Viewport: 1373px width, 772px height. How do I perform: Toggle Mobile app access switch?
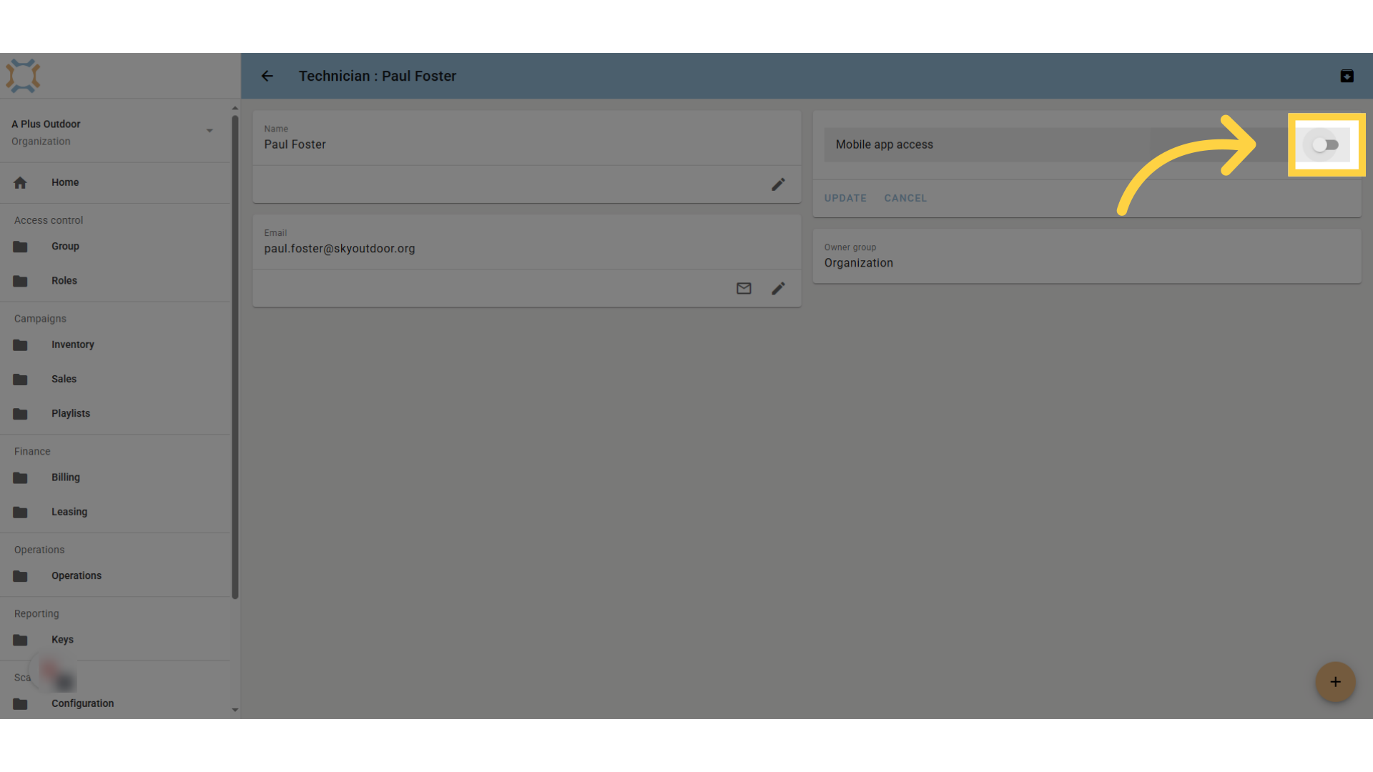pos(1325,145)
